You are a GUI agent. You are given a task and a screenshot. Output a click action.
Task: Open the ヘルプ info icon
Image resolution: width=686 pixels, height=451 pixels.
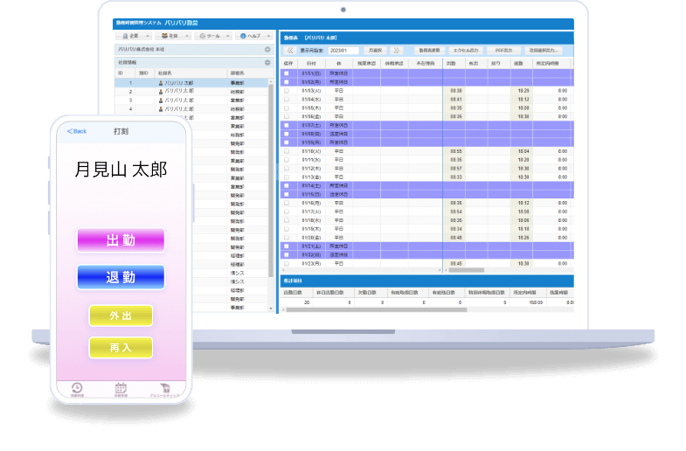point(243,36)
